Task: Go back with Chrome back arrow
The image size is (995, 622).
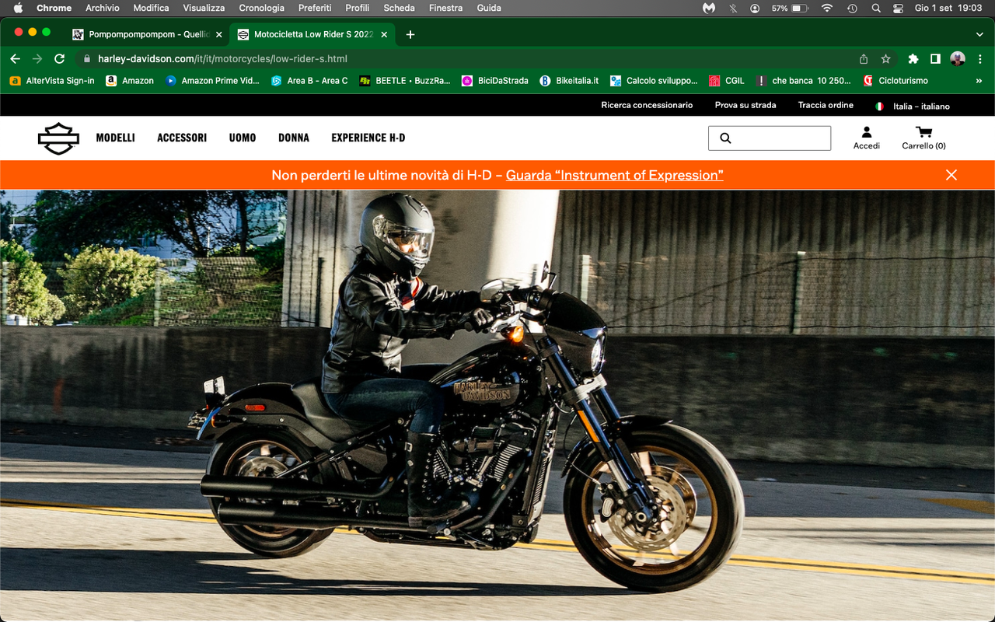Action: (15, 58)
